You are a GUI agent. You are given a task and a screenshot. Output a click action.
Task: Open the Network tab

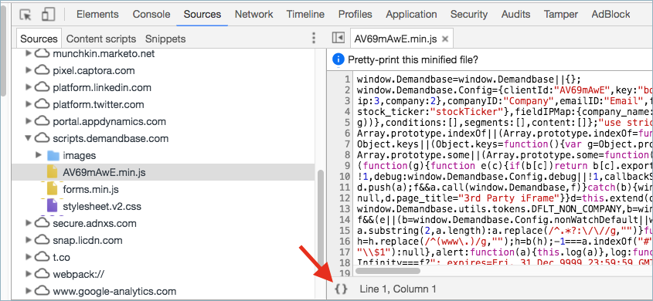pyautogui.click(x=254, y=14)
